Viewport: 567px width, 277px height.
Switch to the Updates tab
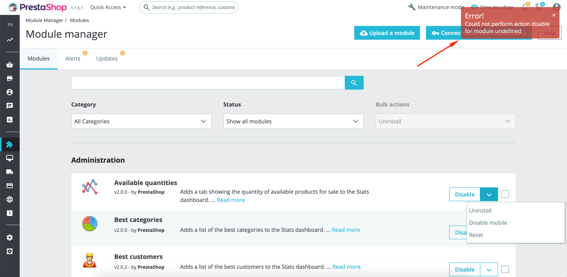point(107,59)
